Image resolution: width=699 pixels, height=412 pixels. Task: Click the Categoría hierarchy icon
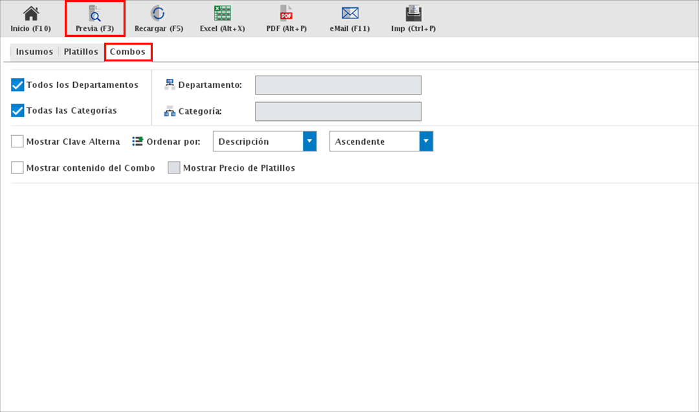[170, 111]
